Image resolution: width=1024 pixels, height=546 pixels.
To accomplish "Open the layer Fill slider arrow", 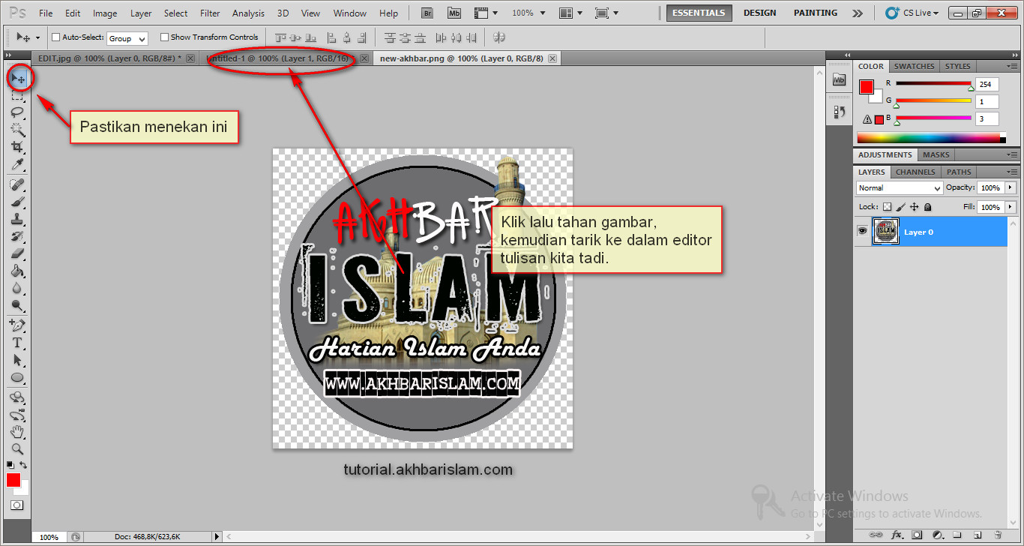I will [1011, 207].
